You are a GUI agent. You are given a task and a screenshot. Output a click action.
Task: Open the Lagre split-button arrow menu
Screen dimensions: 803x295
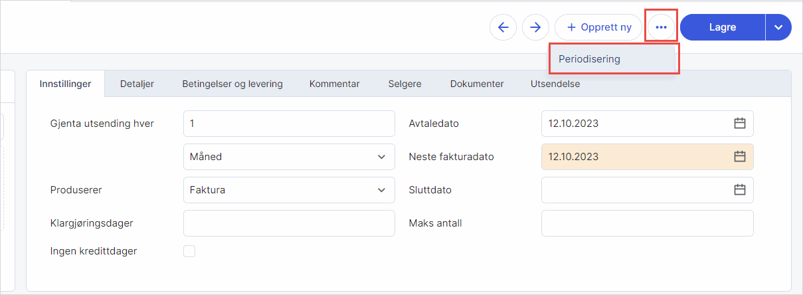(778, 27)
